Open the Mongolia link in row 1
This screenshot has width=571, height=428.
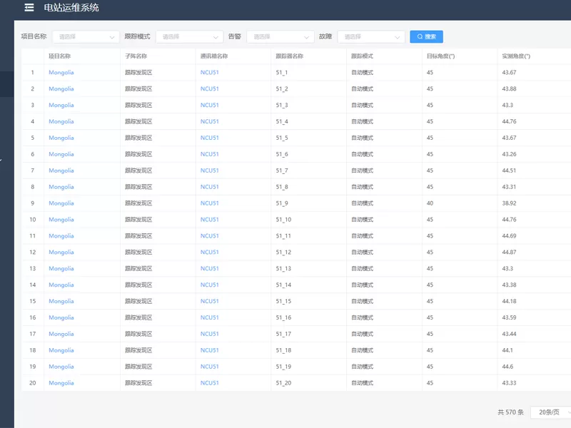pyautogui.click(x=61, y=73)
